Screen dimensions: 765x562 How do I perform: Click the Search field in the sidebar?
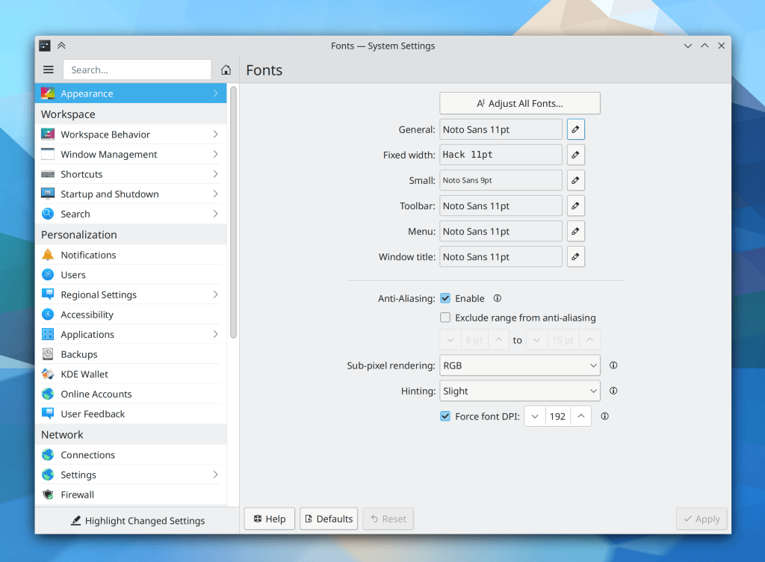click(137, 70)
